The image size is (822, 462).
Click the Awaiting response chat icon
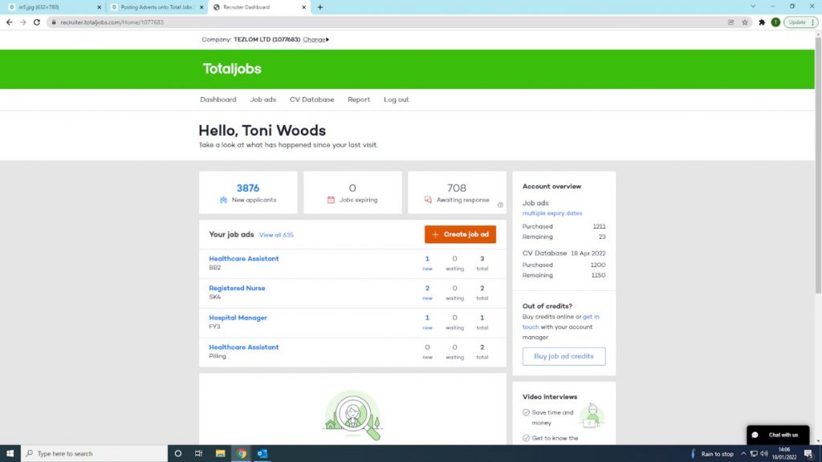click(428, 200)
